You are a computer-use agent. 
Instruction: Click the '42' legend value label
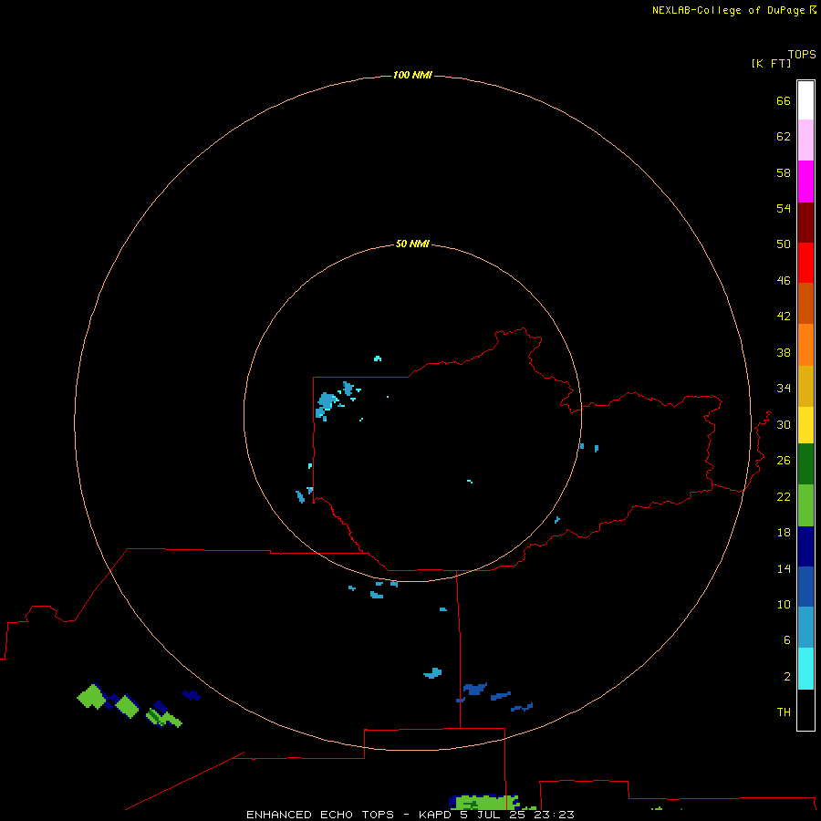pos(784,317)
